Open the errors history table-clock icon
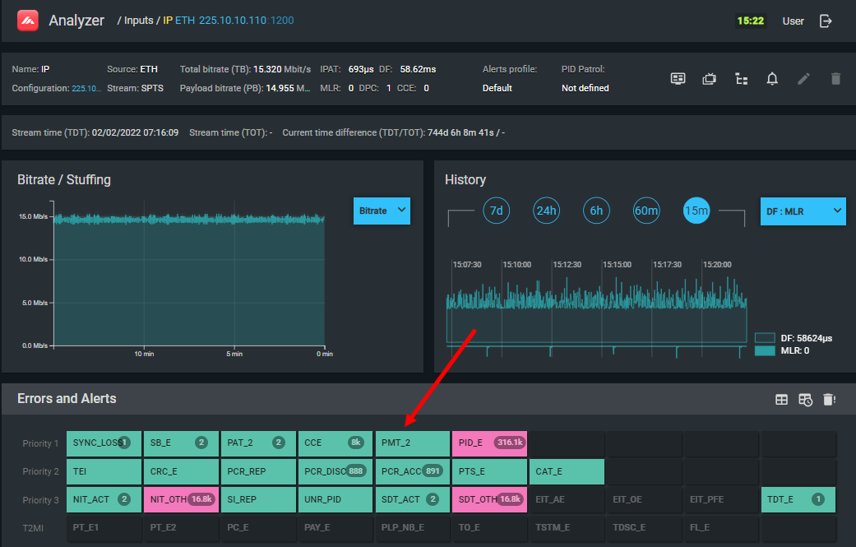The image size is (856, 547). [805, 400]
